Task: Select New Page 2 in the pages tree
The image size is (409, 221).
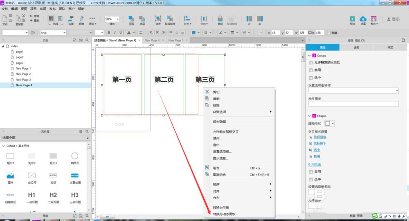Action: (23, 74)
